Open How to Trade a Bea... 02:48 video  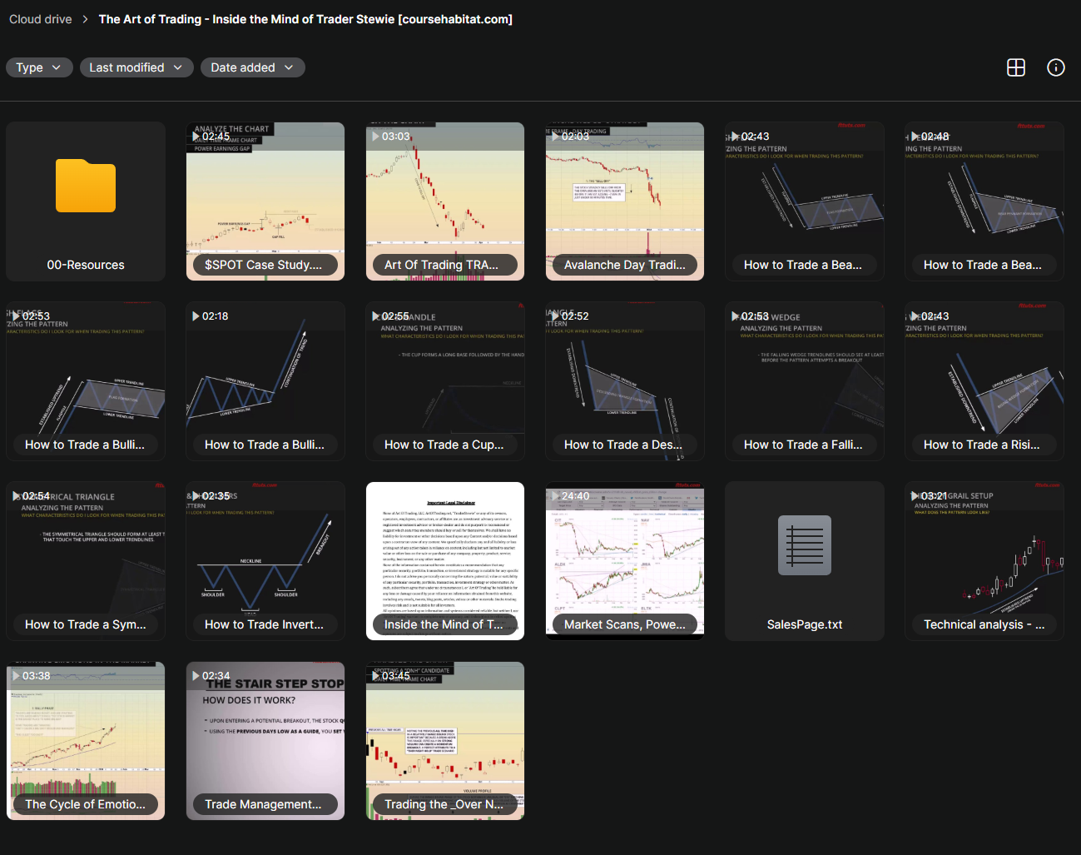984,201
